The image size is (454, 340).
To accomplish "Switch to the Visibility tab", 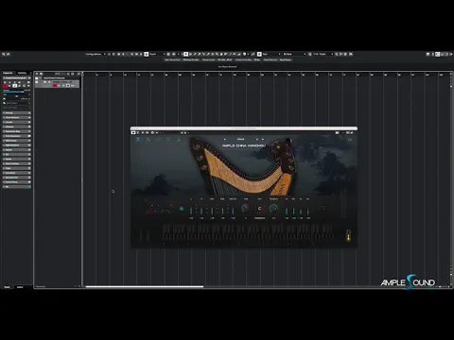I will [22, 73].
